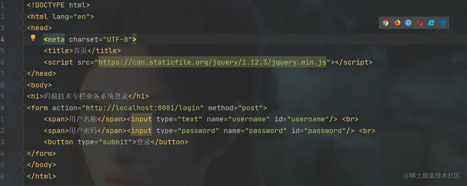
Task: Click the <br> after the password input
Action: click(367, 131)
